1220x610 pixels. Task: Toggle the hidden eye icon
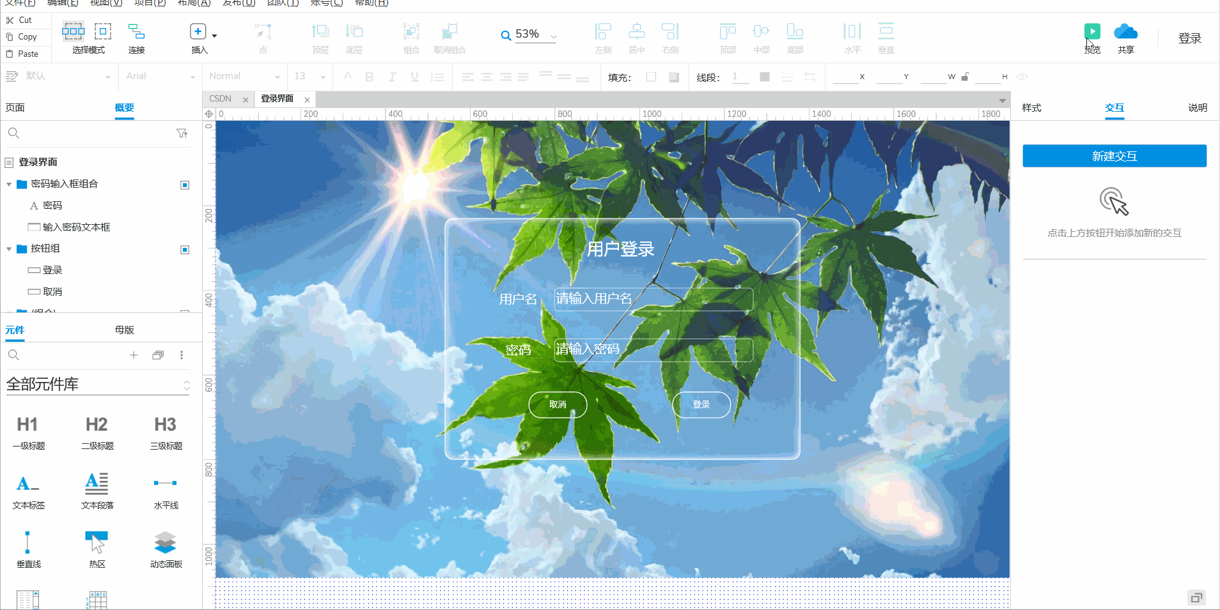point(1022,77)
